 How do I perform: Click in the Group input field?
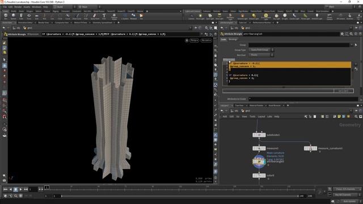coord(299,45)
